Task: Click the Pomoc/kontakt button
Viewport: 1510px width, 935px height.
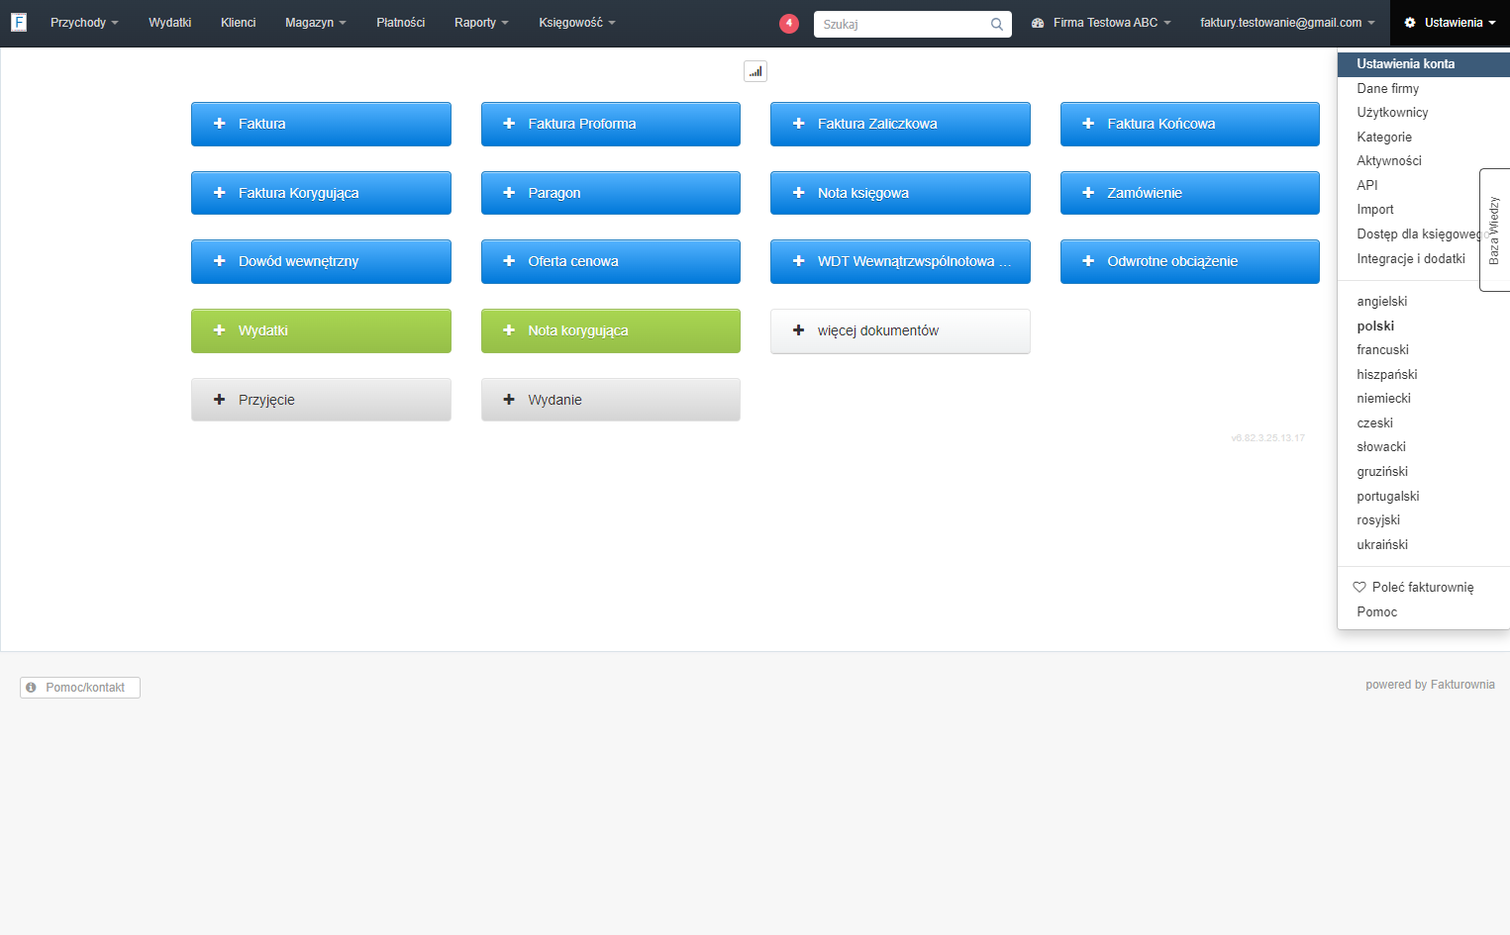Action: pyautogui.click(x=80, y=688)
